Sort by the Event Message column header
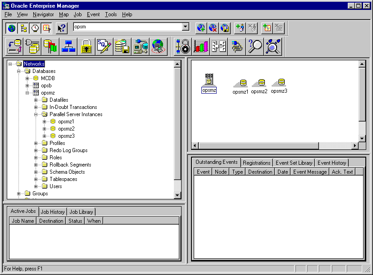The height and width of the screenshot is (275, 373). [x=310, y=172]
